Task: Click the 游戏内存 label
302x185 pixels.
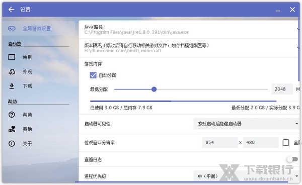Action: pyautogui.click(x=93, y=64)
